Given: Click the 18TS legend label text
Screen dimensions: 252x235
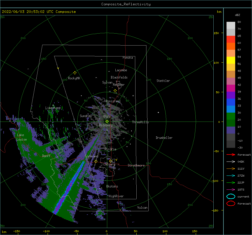Looking at the screenshot, I should (x=241, y=190).
